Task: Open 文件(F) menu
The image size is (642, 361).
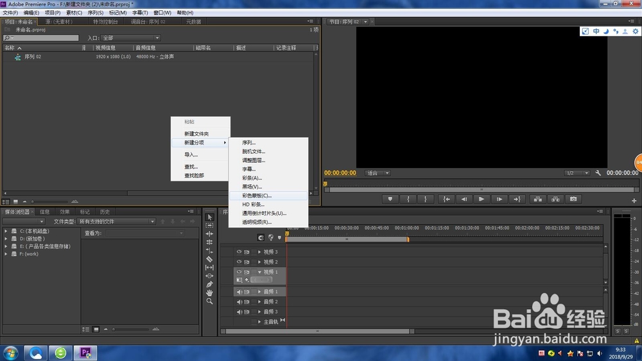Action: pos(10,13)
